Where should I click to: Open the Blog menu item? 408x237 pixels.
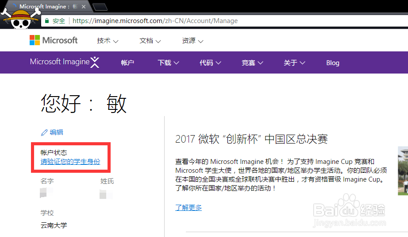[333, 63]
